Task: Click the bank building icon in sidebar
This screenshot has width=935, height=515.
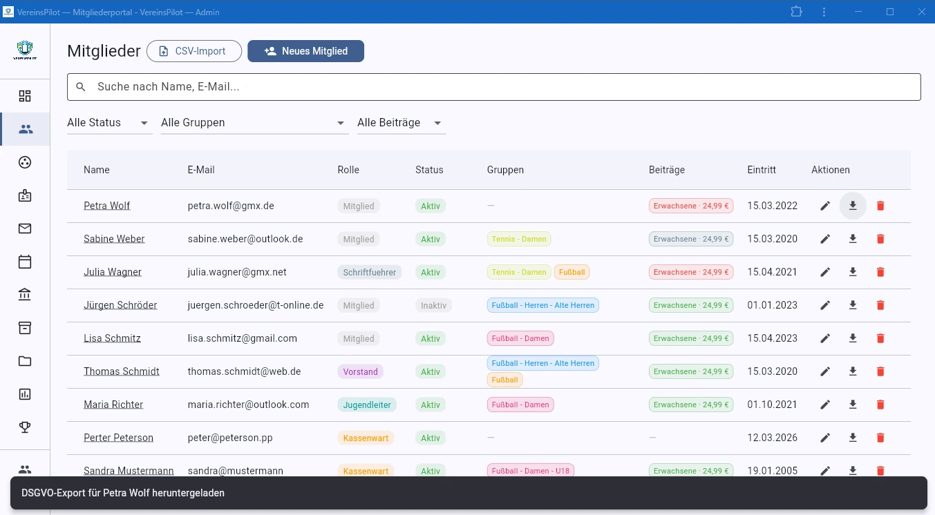Action: click(x=25, y=295)
